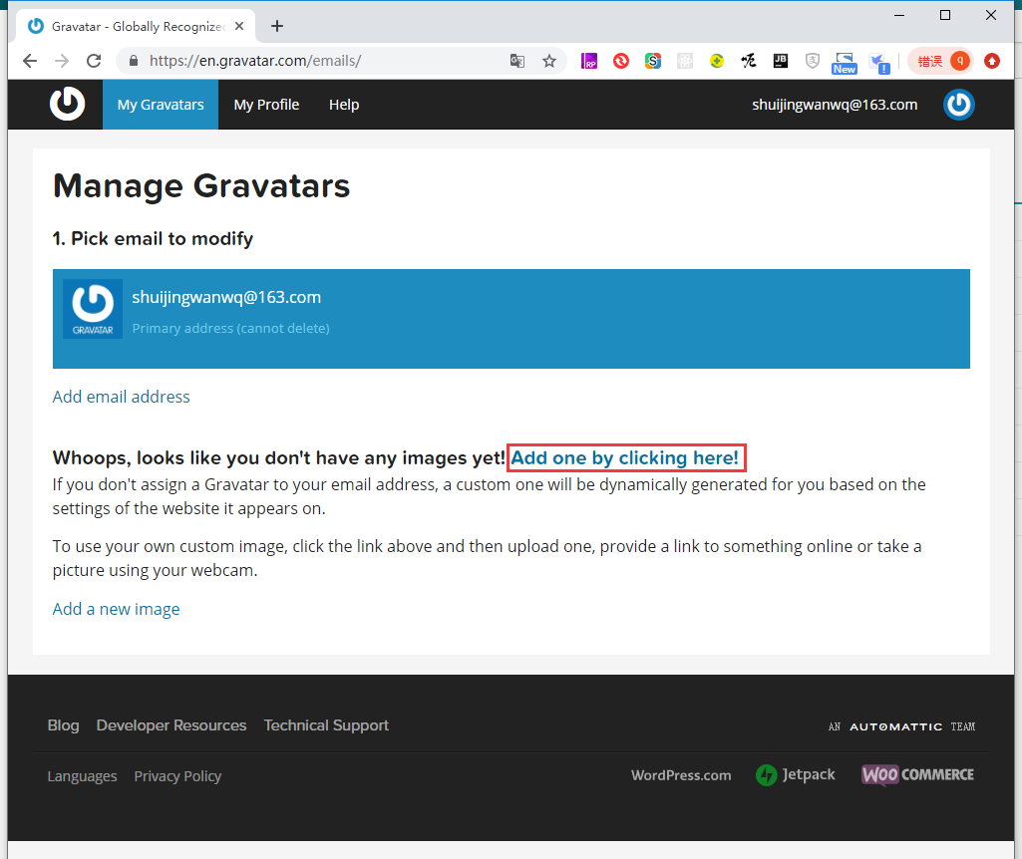Open the WordPress.com footer link
Image resolution: width=1022 pixels, height=859 pixels.
click(x=681, y=775)
